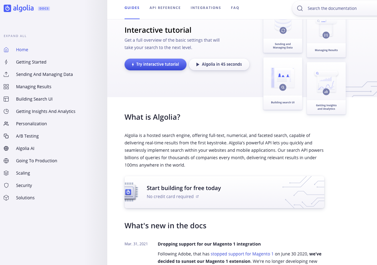Open Scaling in the sidebar
The height and width of the screenshot is (265, 377).
pyautogui.click(x=23, y=173)
